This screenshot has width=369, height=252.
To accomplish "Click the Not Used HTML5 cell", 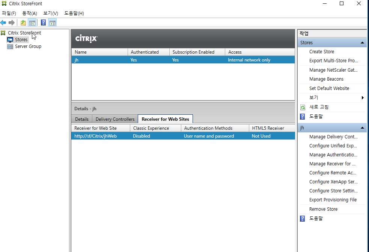I will [x=261, y=136].
